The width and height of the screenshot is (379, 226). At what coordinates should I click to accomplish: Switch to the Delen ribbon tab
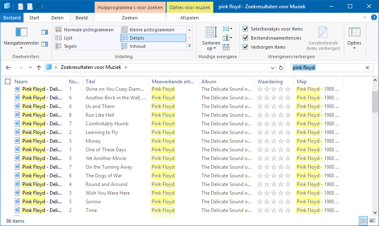tap(57, 18)
